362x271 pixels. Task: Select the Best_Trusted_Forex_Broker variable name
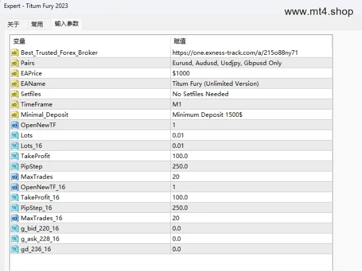tap(59, 53)
